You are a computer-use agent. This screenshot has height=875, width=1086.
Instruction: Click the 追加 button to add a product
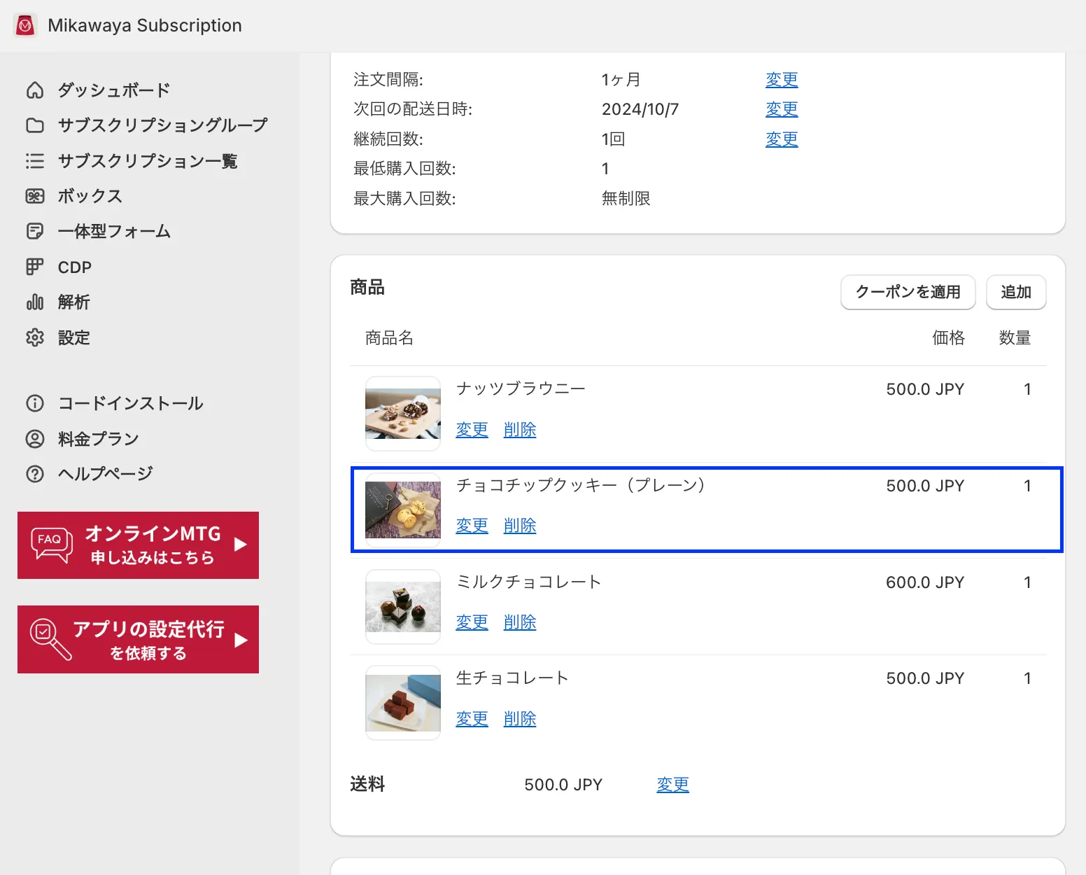(1015, 292)
